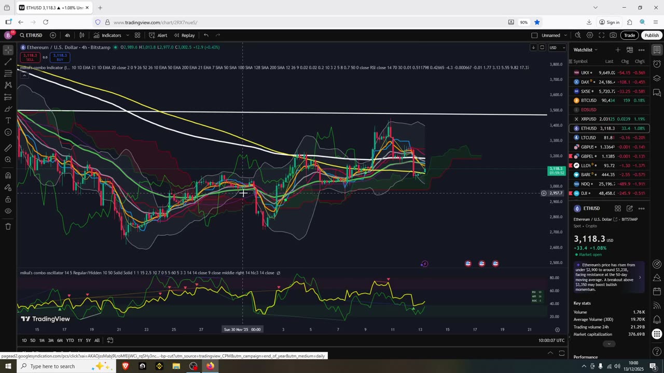Click the blue BUY price button

[60, 57]
